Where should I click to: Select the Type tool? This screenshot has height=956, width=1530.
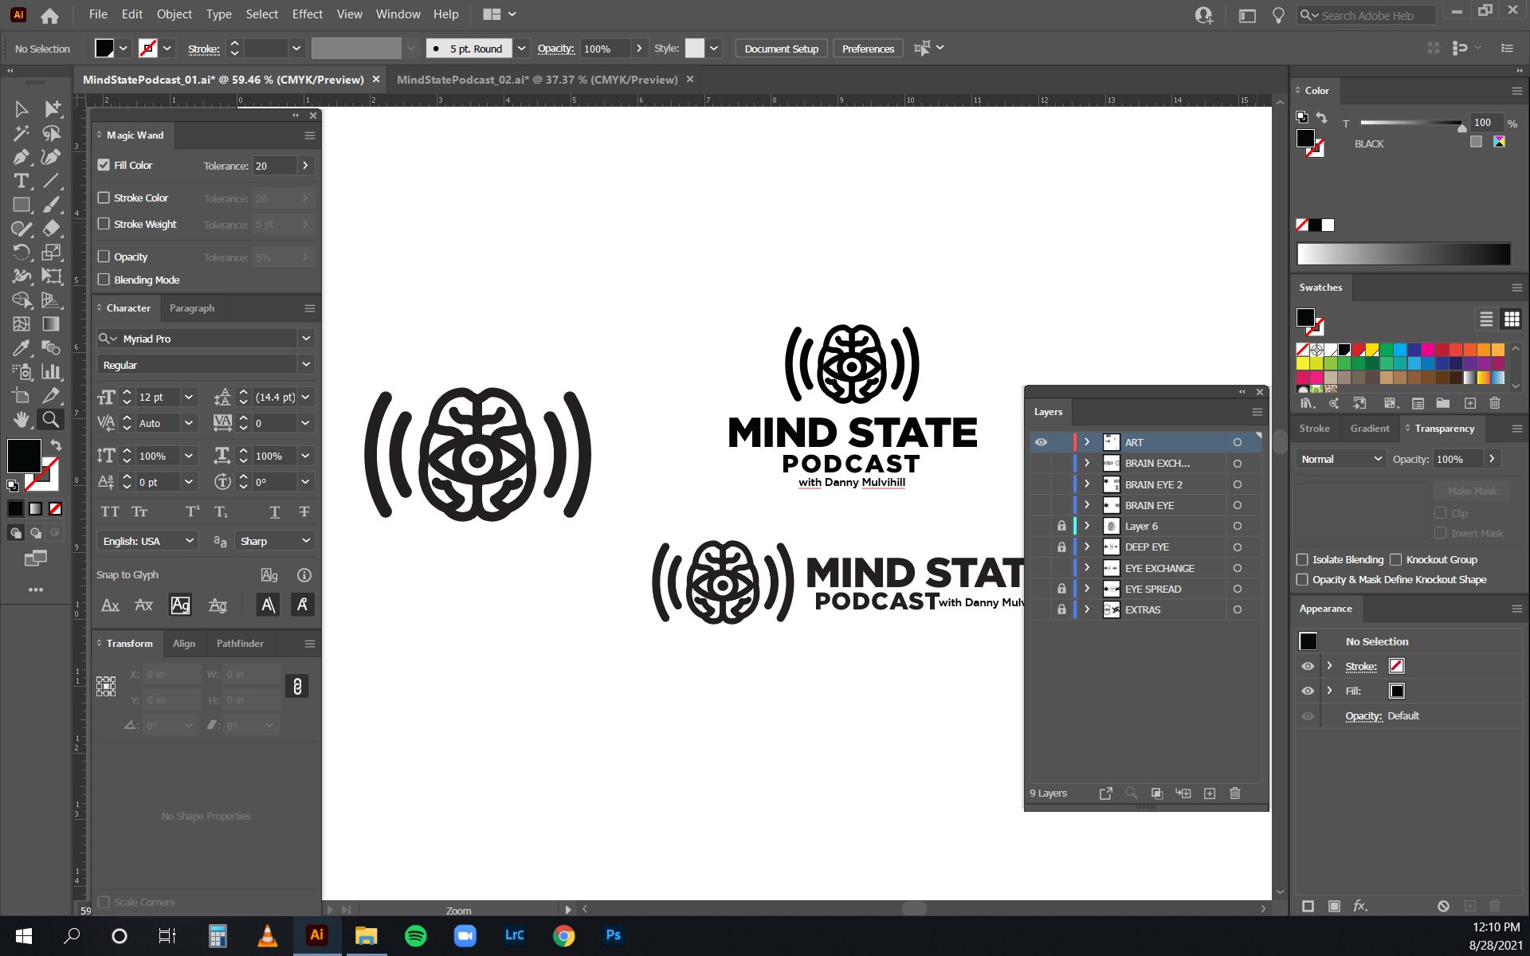point(22,181)
